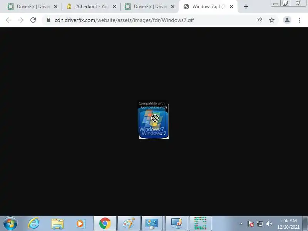The height and width of the screenshot is (231, 308).
Task: Open Chrome three-dot menu
Action: coord(300,20)
